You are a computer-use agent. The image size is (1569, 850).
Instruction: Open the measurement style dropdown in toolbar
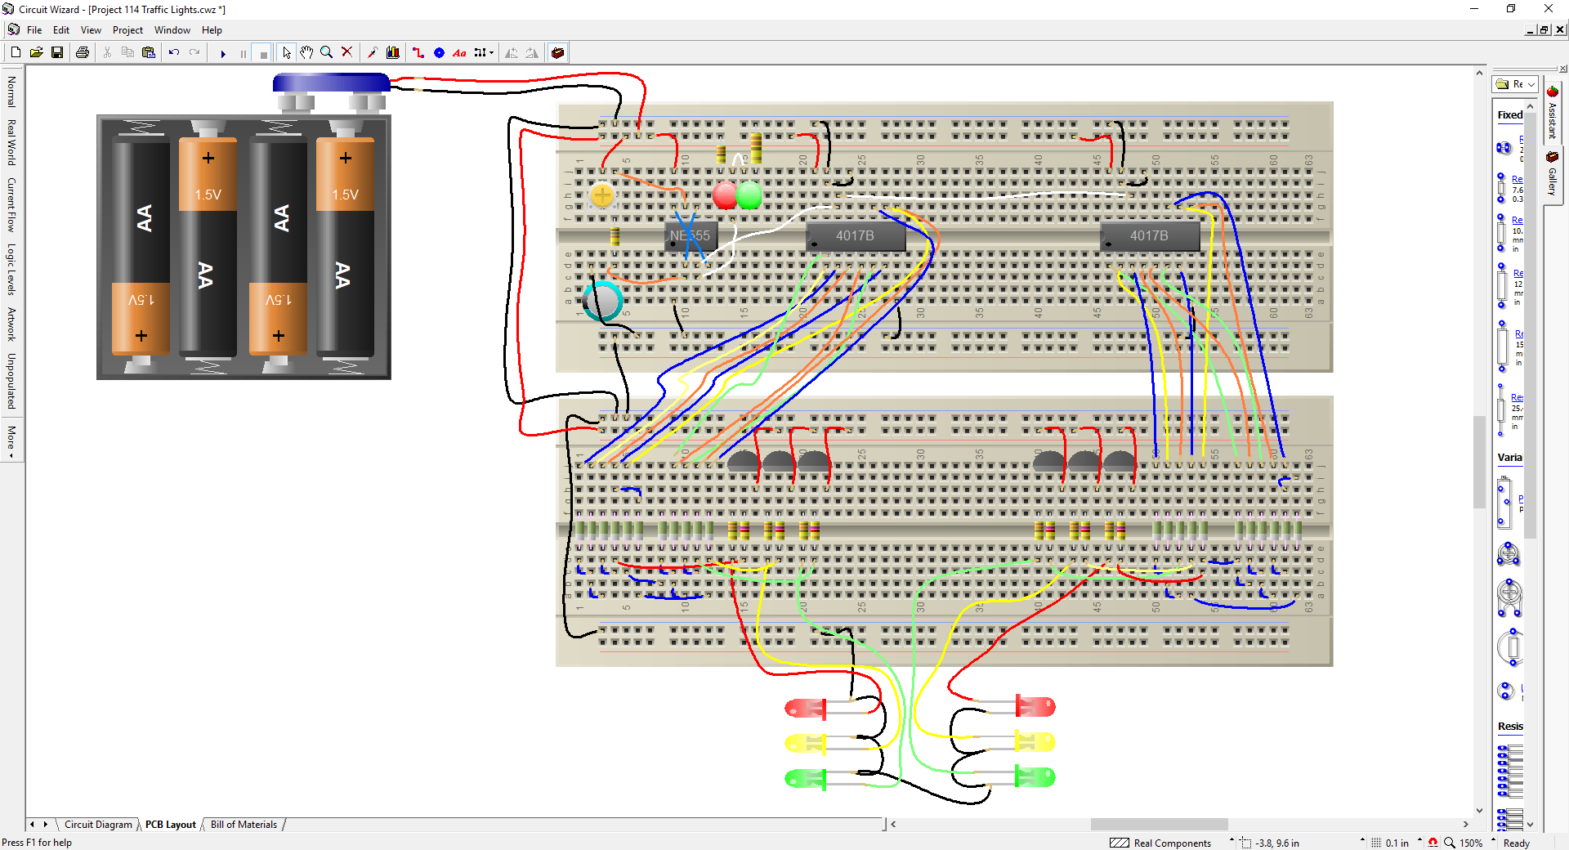click(x=490, y=52)
